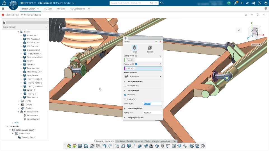Open the chat bubble icon
Screen dimensions: 269x151
tap(266, 9)
